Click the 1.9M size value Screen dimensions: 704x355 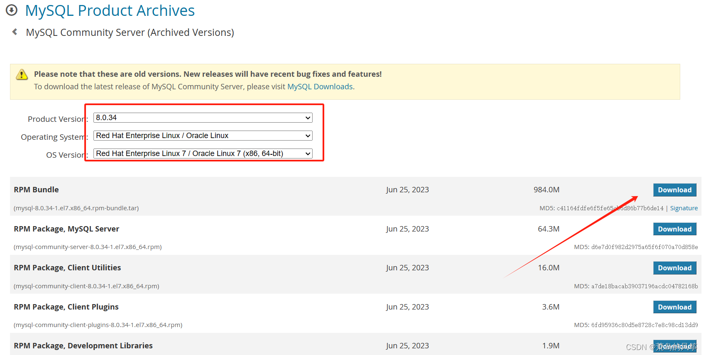[x=550, y=345]
